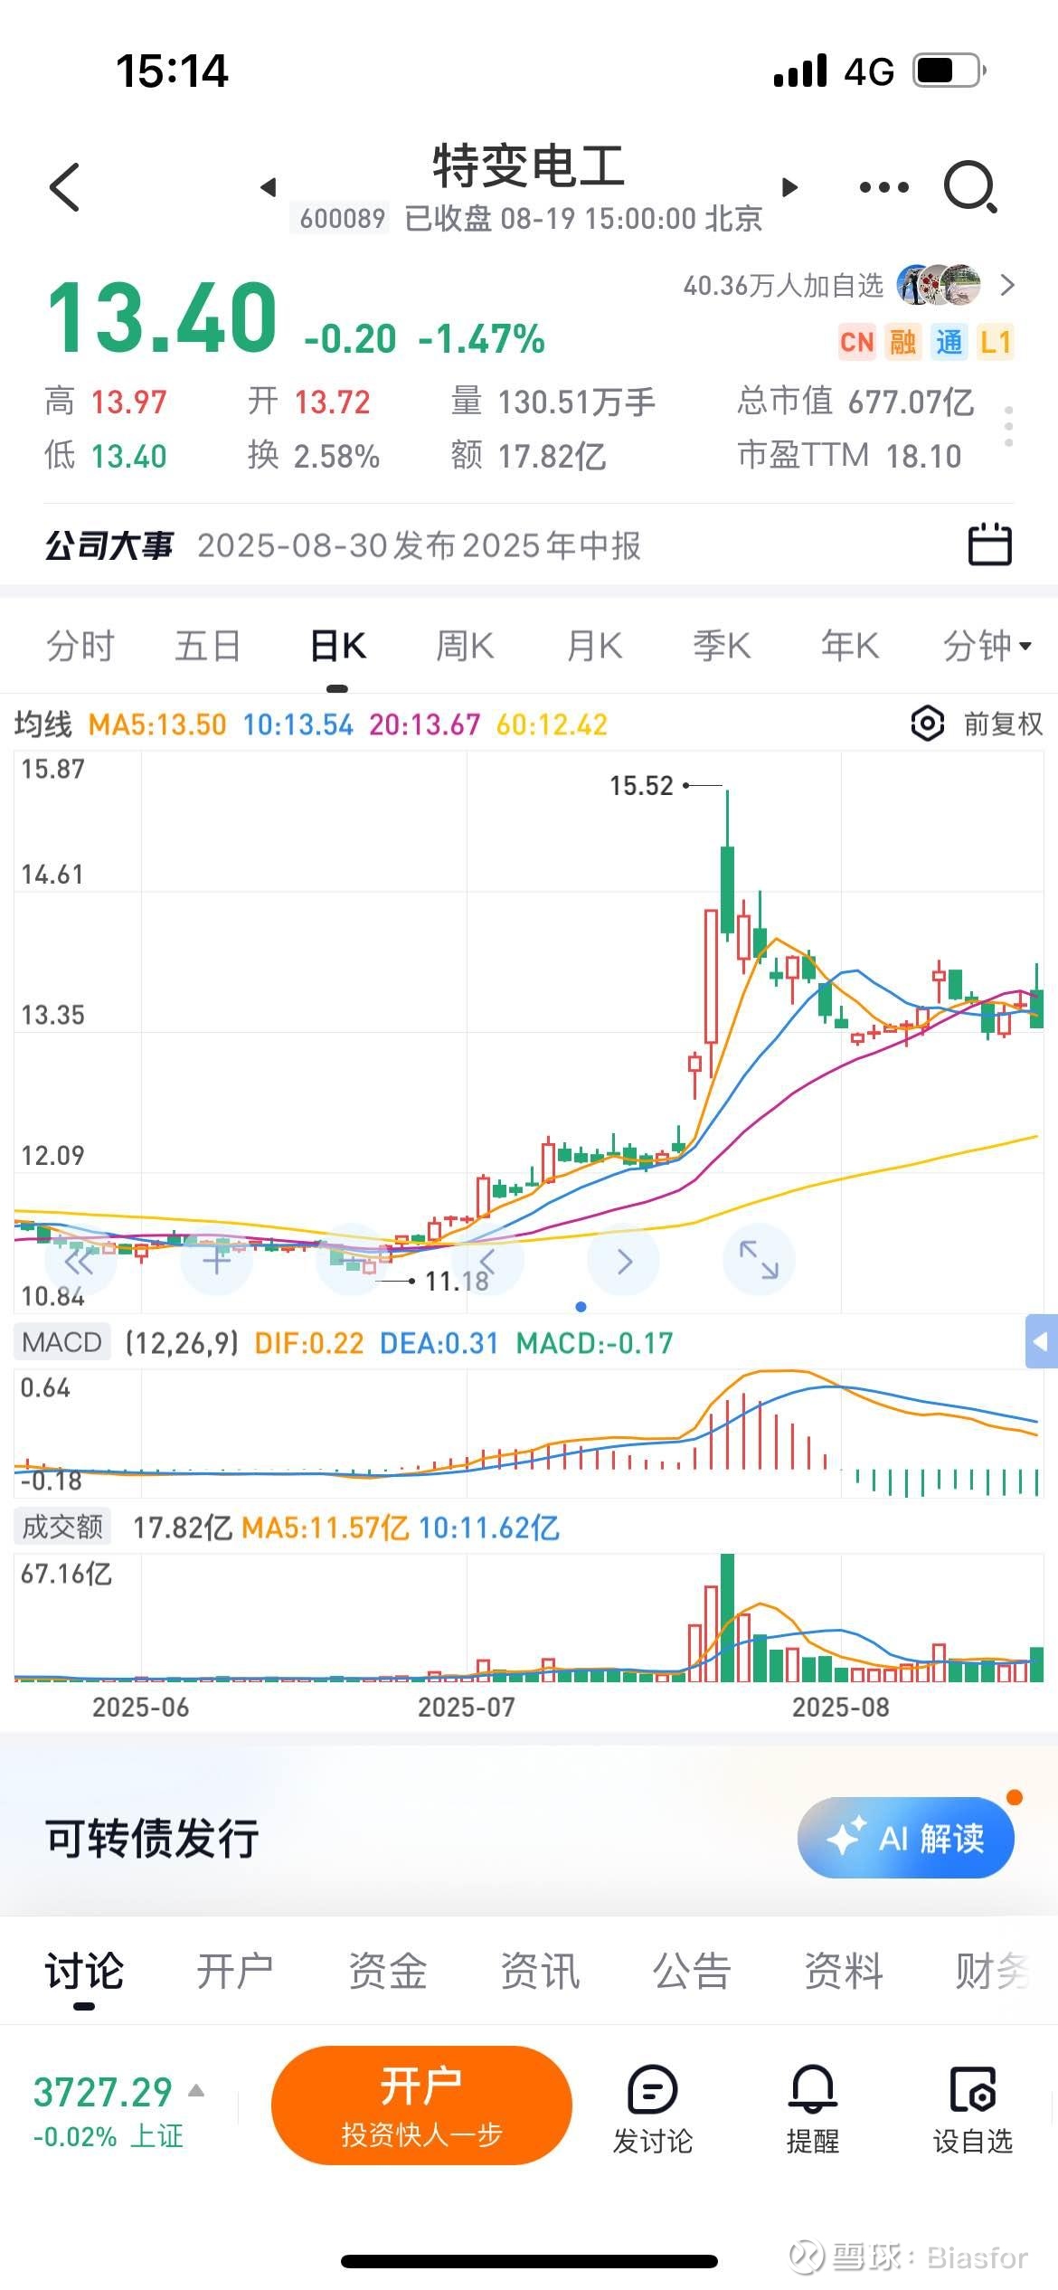Tap the 通 connect badge

tap(949, 343)
